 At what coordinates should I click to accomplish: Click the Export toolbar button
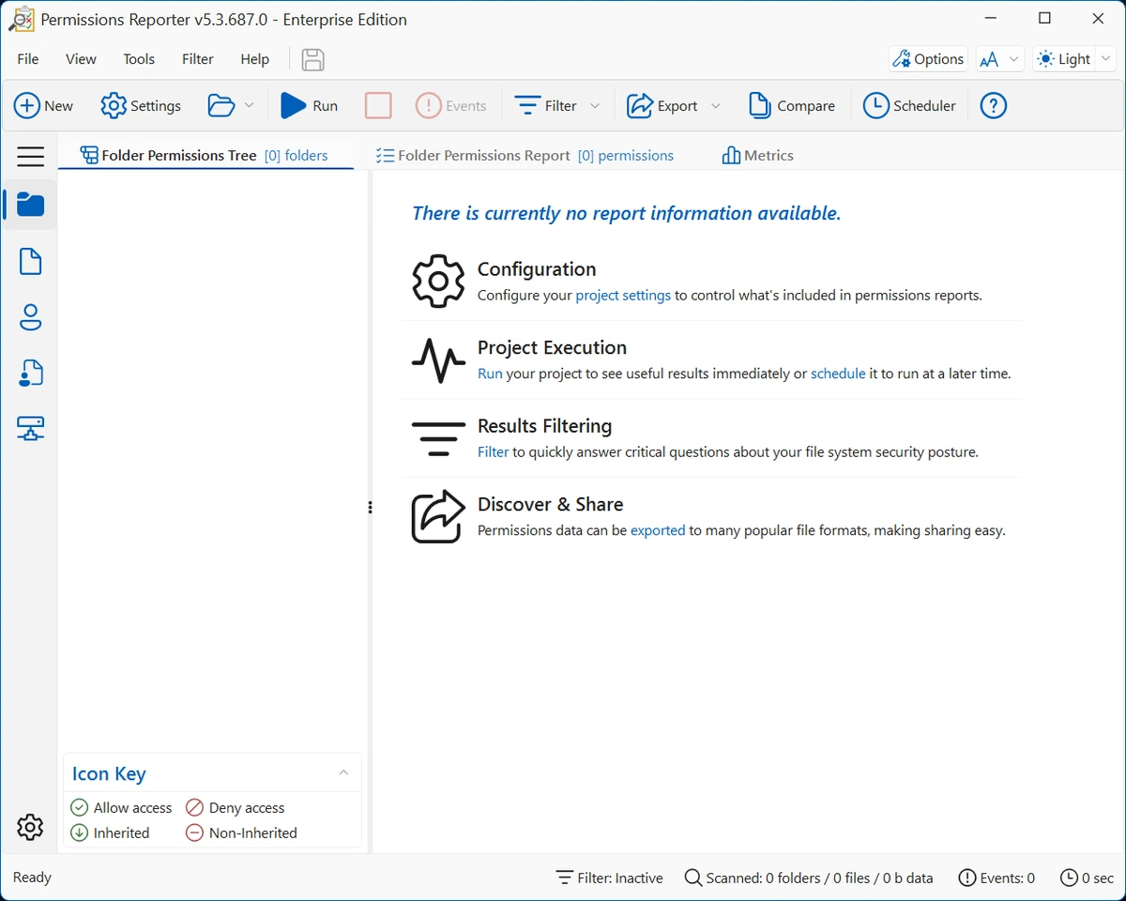662,106
